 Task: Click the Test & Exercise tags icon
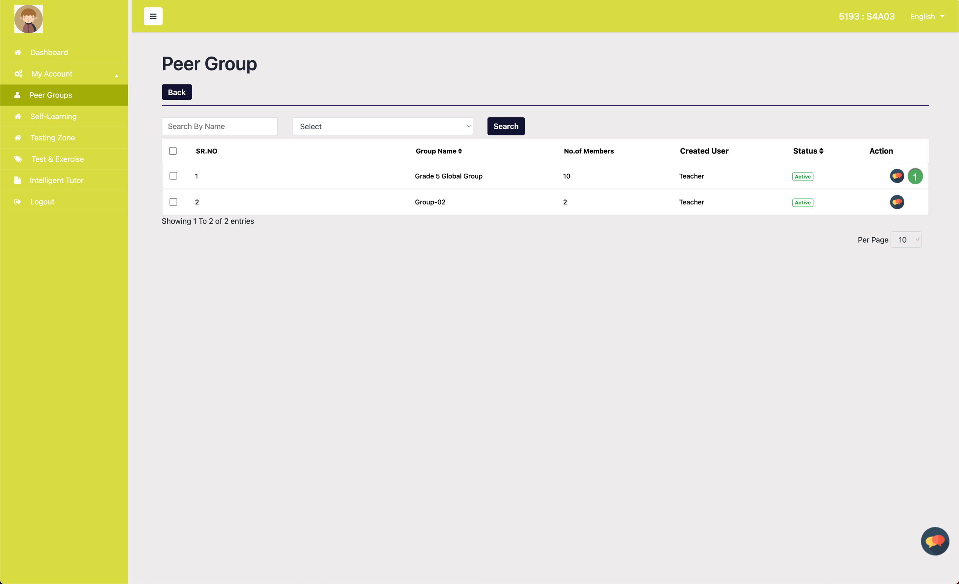18,159
